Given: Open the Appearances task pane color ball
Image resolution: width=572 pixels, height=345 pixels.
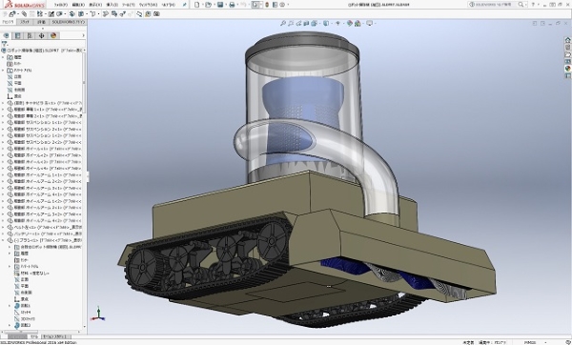Looking at the screenshot, I should click(567, 69).
